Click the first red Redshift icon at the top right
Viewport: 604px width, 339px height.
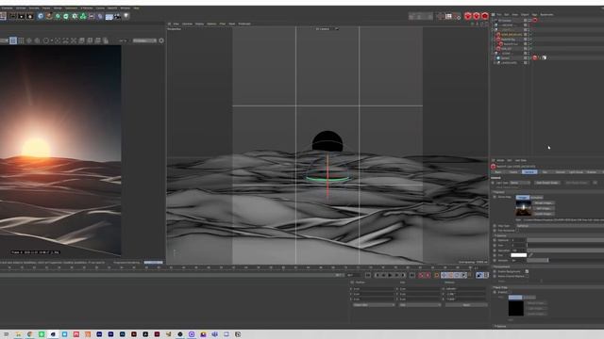(x=468, y=16)
